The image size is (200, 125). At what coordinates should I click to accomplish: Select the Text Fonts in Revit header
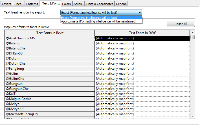tap(50, 33)
